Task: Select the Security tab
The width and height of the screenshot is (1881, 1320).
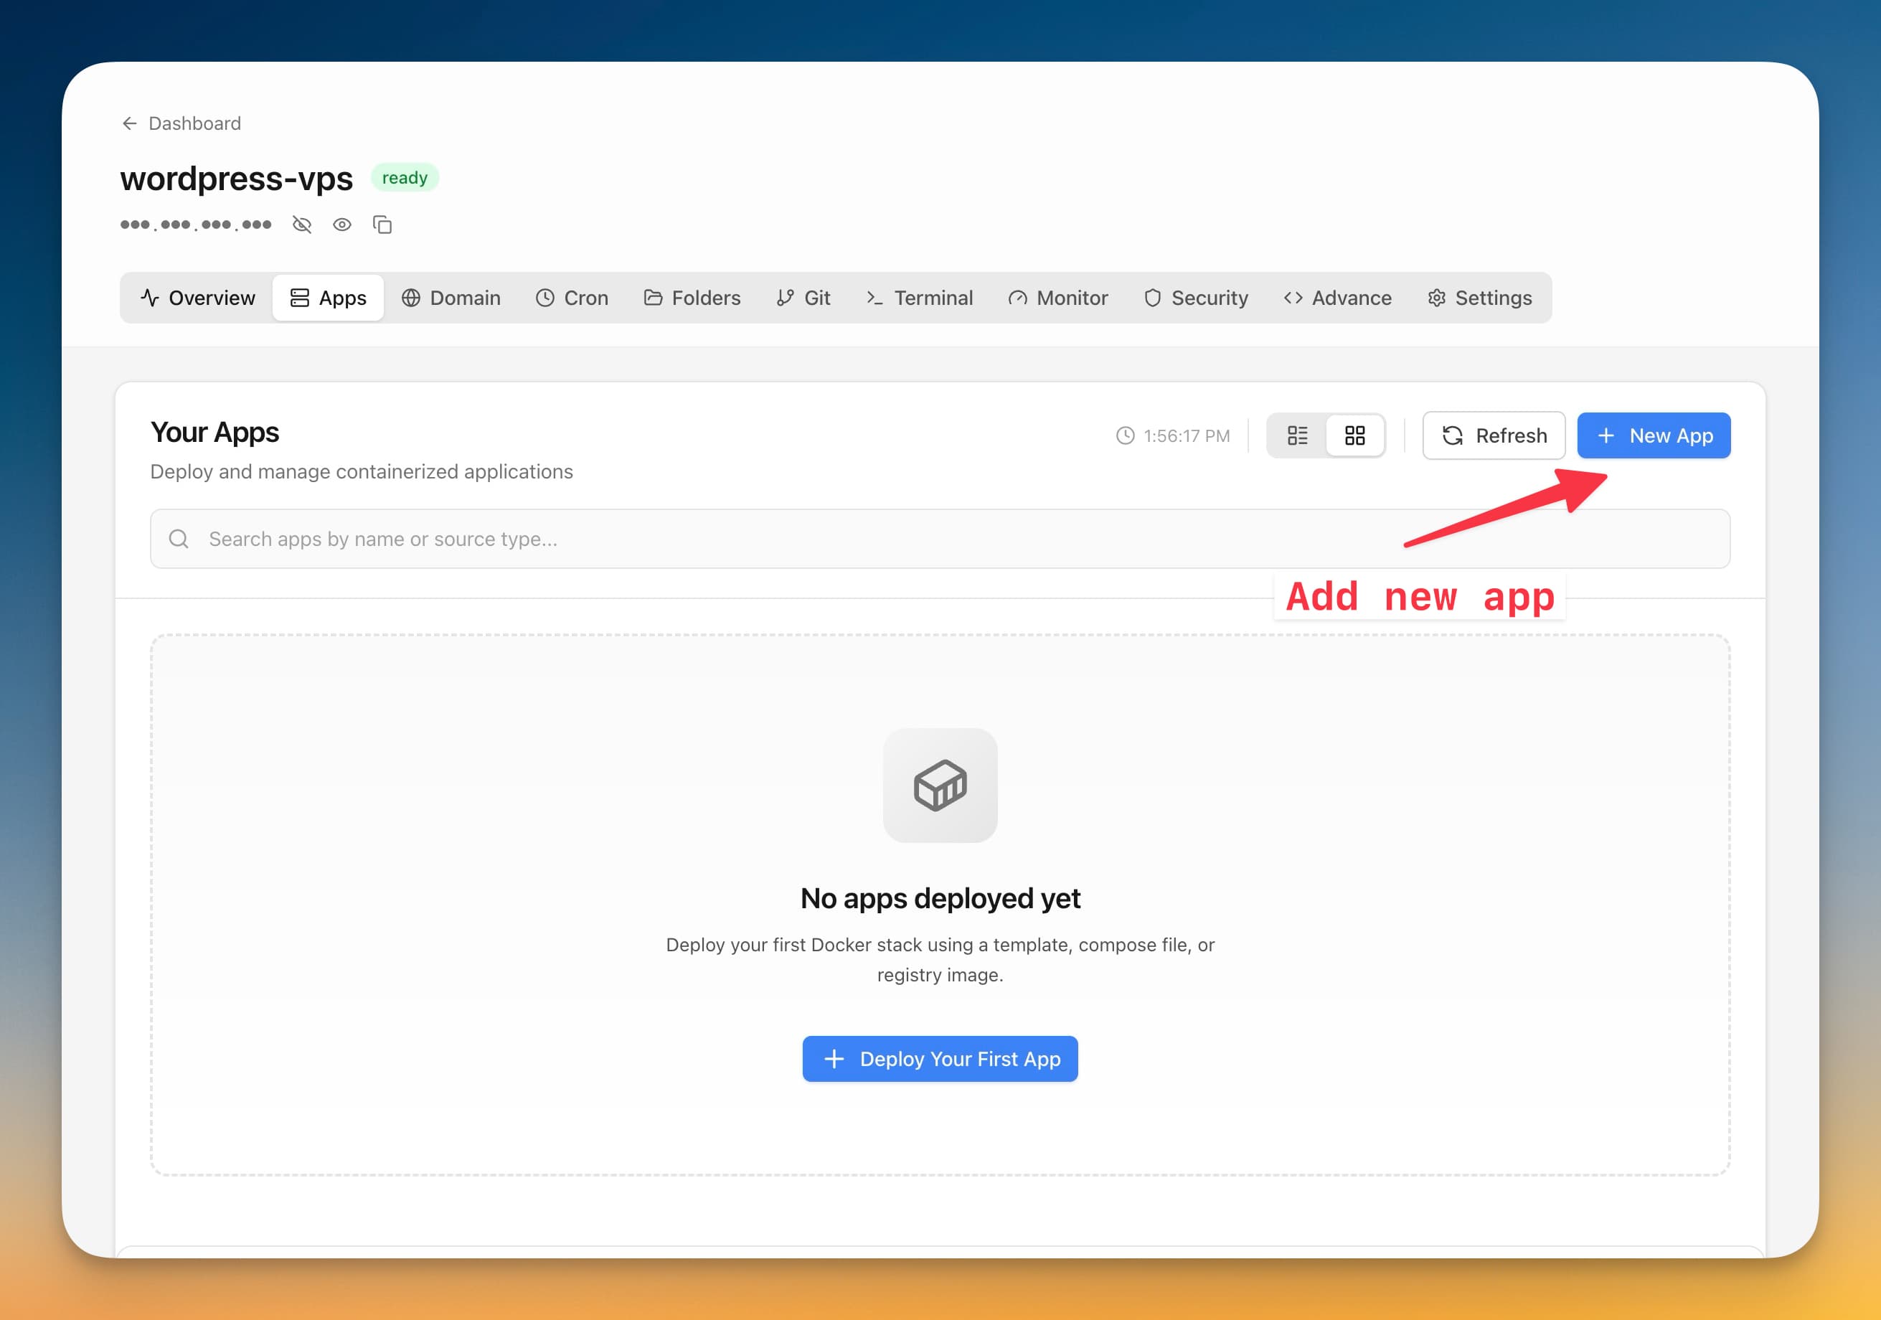Action: pyautogui.click(x=1195, y=298)
